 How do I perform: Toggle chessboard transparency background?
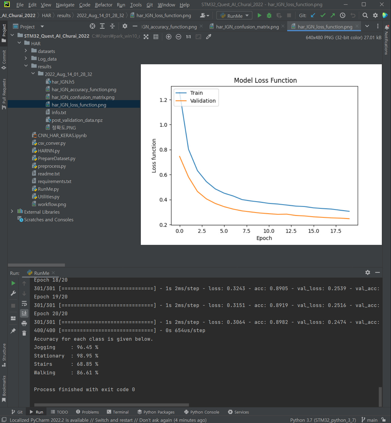[x=146, y=37]
